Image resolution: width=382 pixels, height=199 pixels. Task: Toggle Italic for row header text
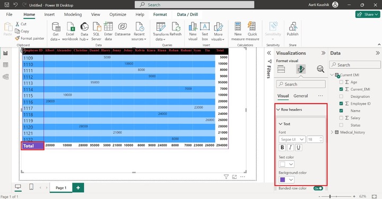coord(290,148)
